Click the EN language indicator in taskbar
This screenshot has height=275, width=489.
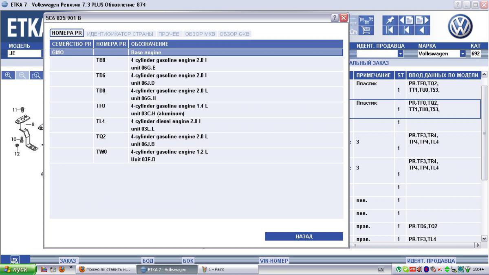pos(381,269)
